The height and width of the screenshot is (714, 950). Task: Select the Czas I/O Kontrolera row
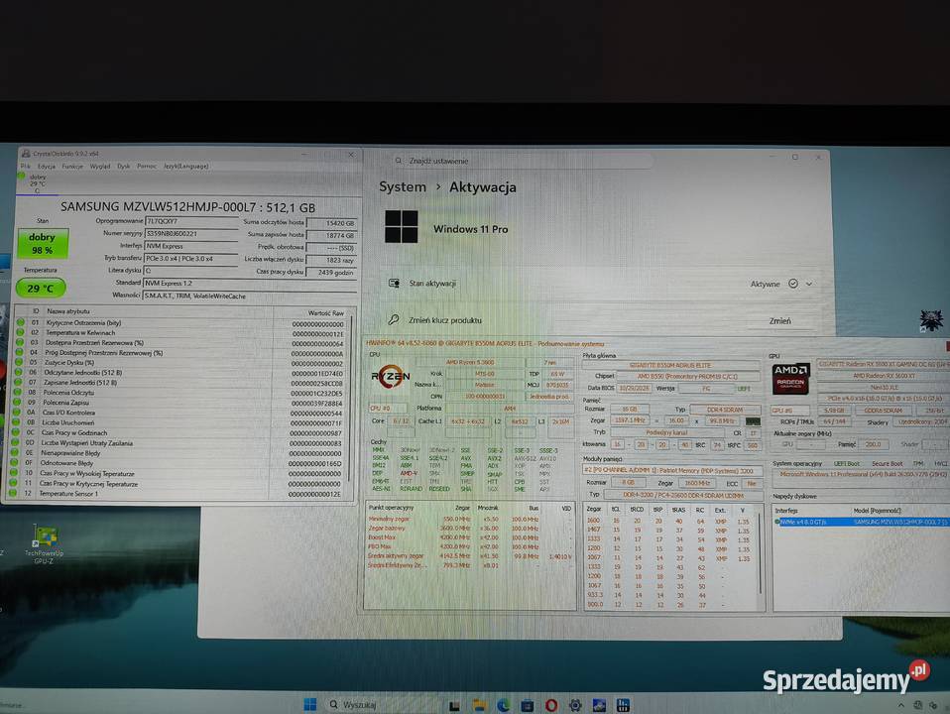[x=180, y=413]
